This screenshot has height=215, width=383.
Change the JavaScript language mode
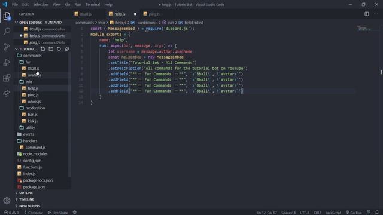pyautogui.click(x=333, y=213)
